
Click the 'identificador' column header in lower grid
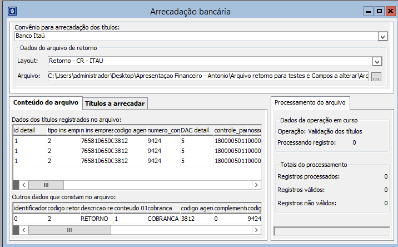[29, 208]
